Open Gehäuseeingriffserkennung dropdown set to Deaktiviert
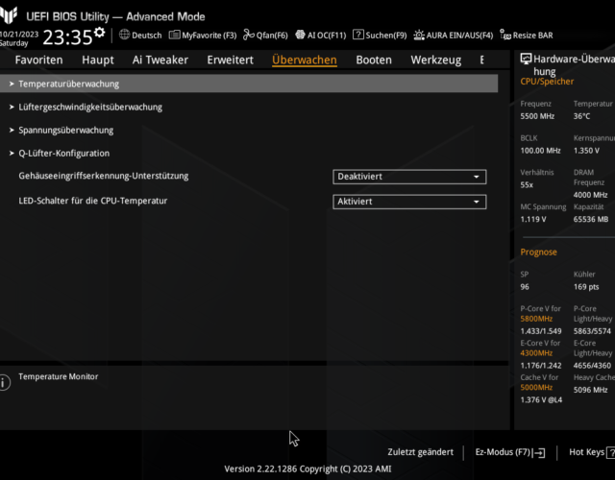This screenshot has height=480, width=615. 409,177
